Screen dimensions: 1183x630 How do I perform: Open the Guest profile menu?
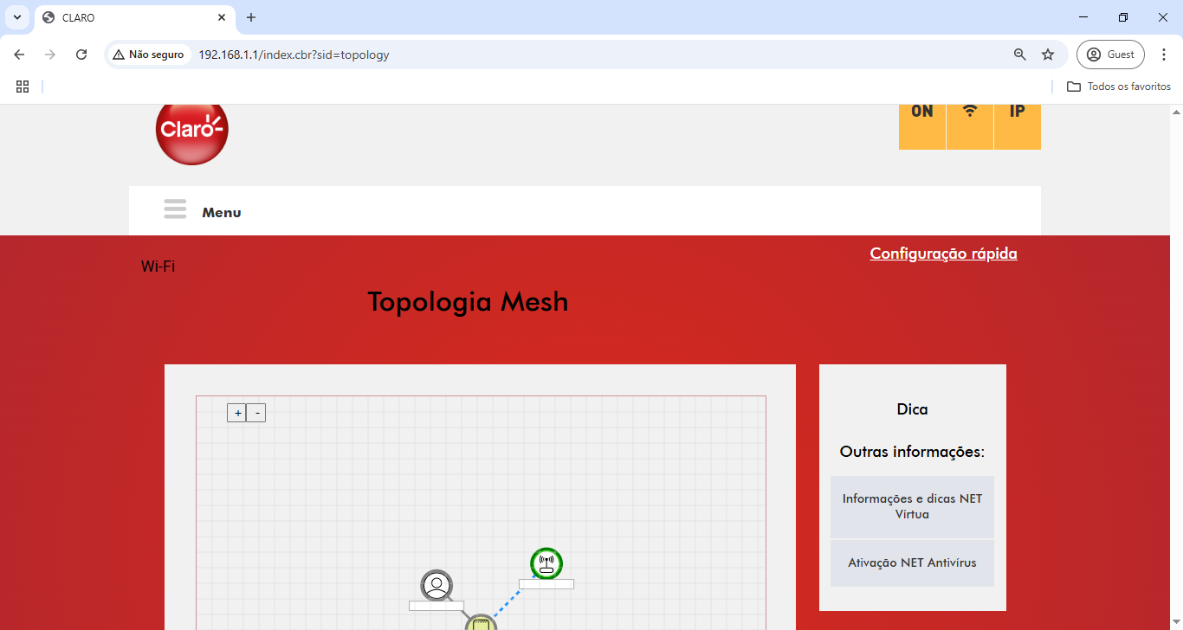[x=1110, y=55]
